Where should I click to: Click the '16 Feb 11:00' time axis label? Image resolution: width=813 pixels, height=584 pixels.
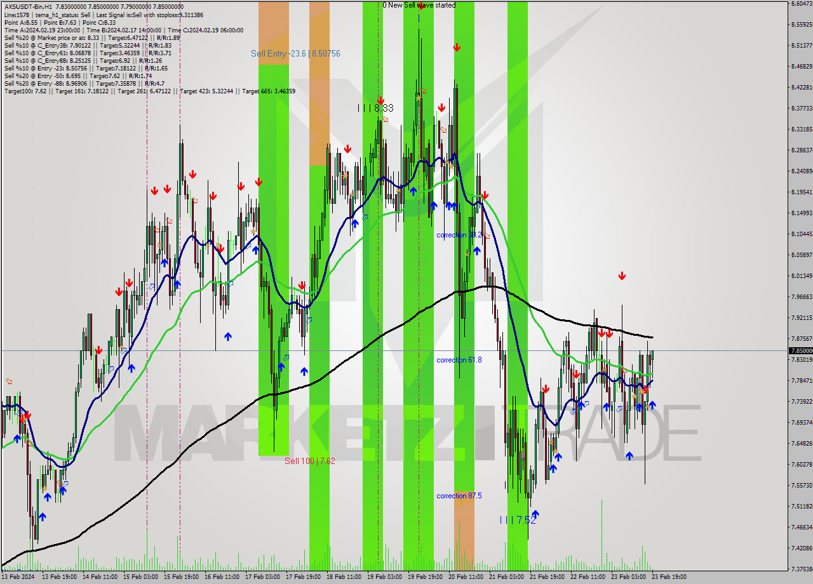(222, 576)
